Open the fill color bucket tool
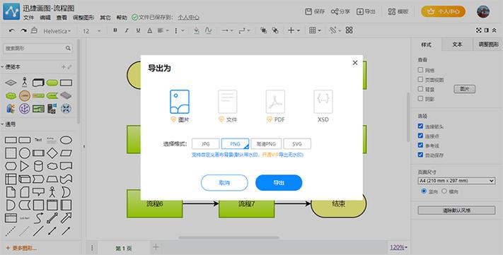Screen dimensions: 503x255 [197, 30]
